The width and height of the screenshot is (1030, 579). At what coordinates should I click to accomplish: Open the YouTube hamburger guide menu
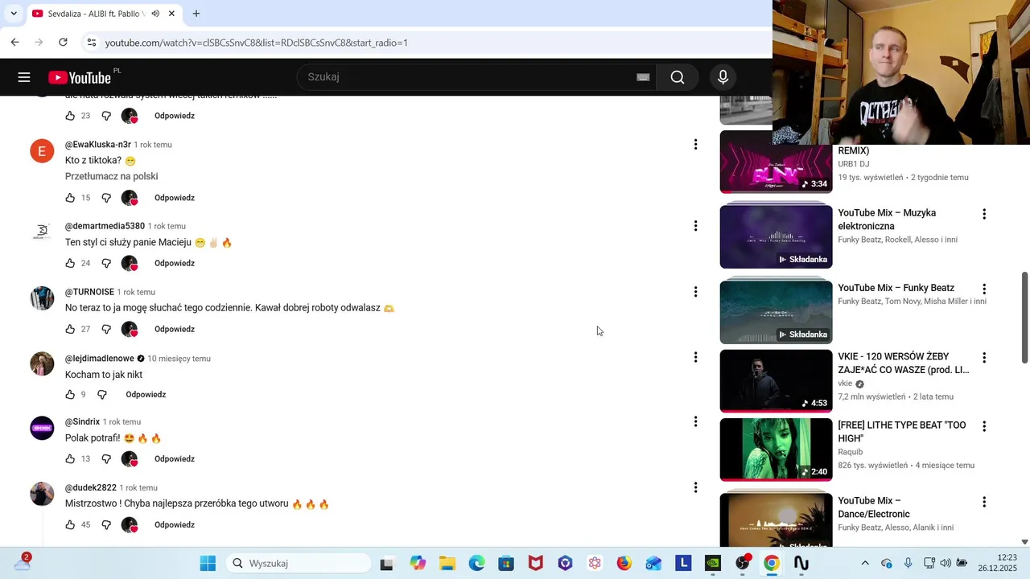(x=24, y=77)
